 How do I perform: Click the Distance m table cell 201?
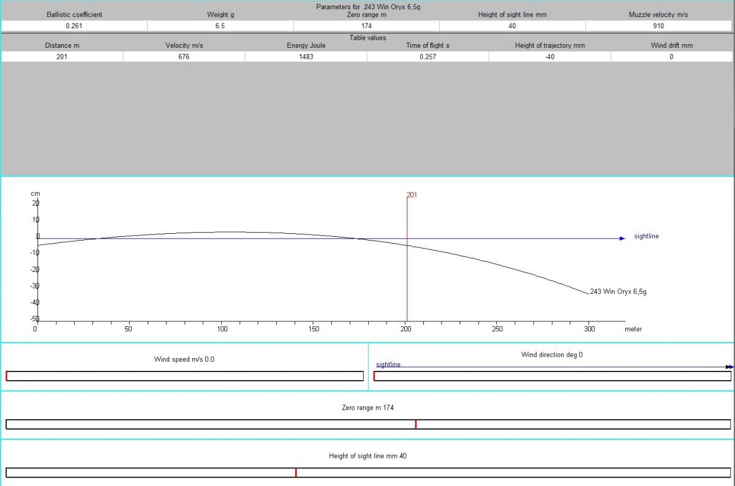click(62, 56)
